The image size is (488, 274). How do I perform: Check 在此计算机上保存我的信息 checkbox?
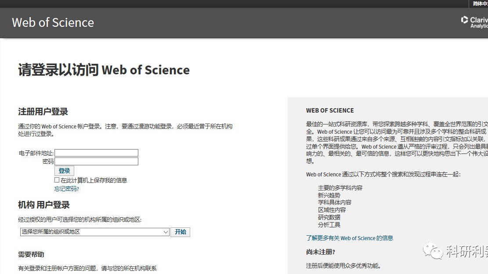(x=57, y=180)
